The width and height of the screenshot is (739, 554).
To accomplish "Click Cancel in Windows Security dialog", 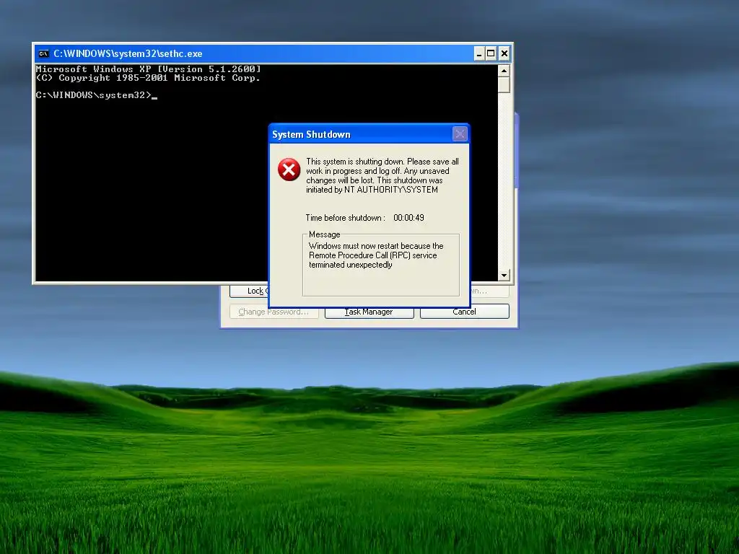I will [464, 312].
